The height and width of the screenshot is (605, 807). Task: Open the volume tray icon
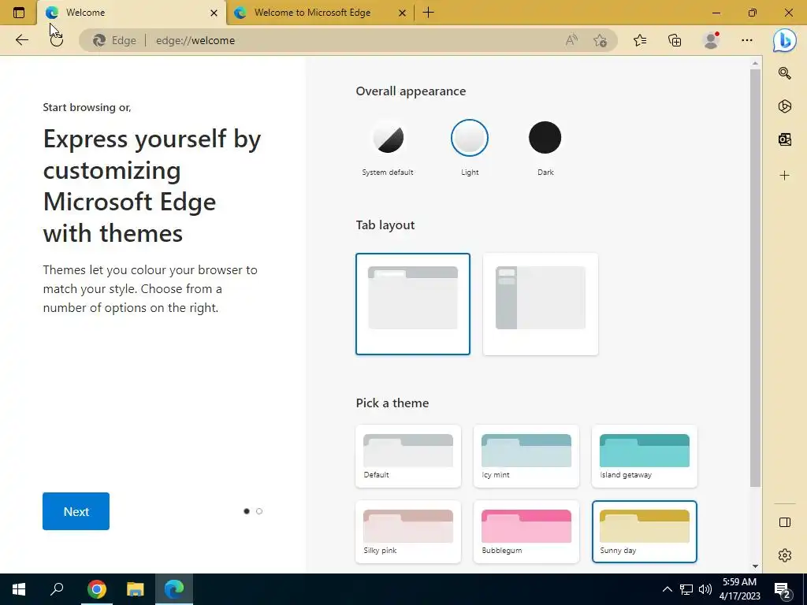pyautogui.click(x=705, y=589)
